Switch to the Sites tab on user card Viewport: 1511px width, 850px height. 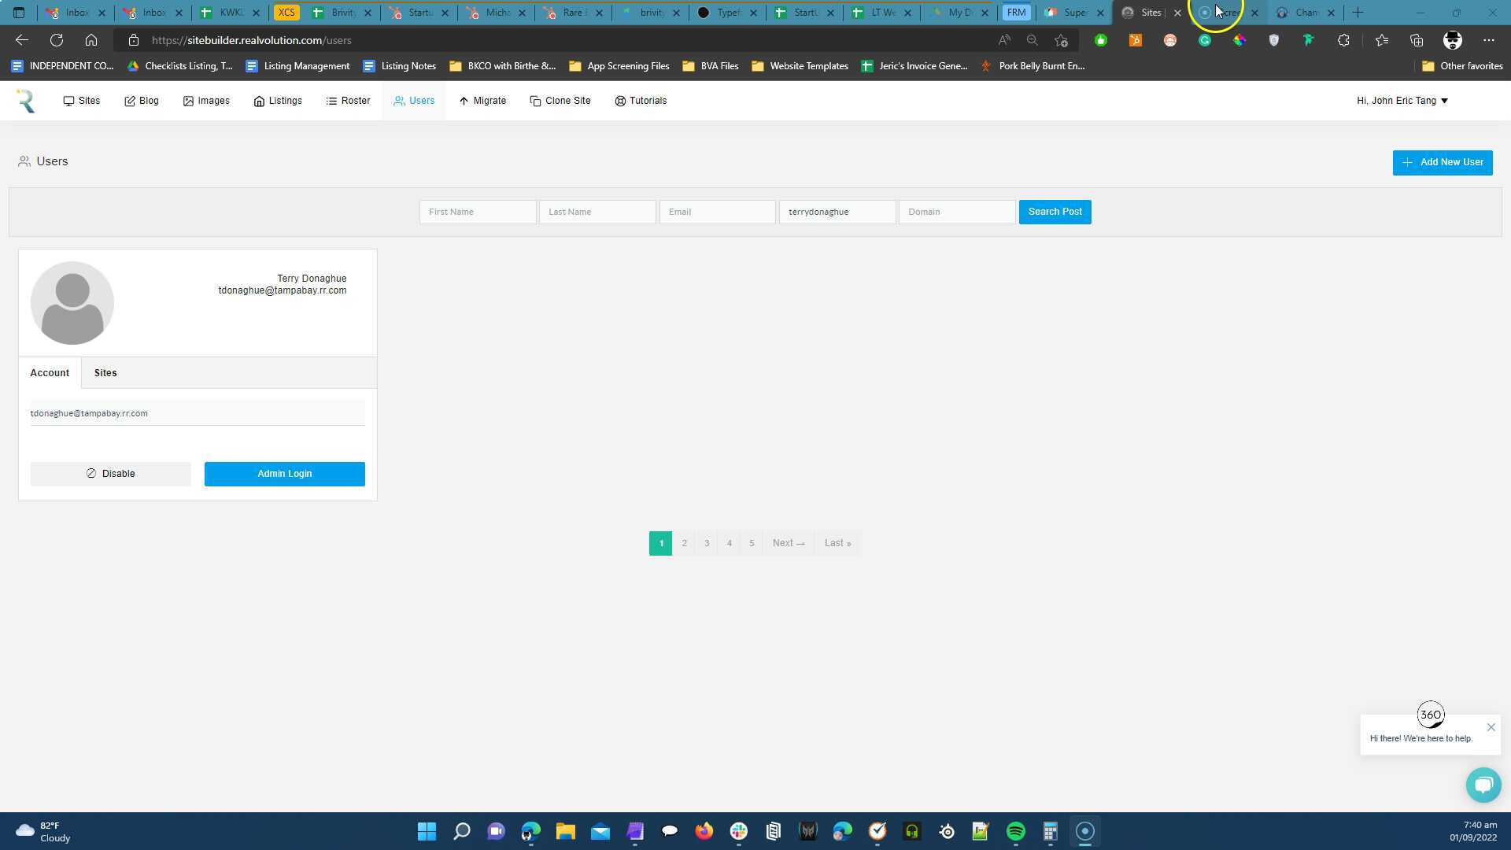tap(105, 372)
